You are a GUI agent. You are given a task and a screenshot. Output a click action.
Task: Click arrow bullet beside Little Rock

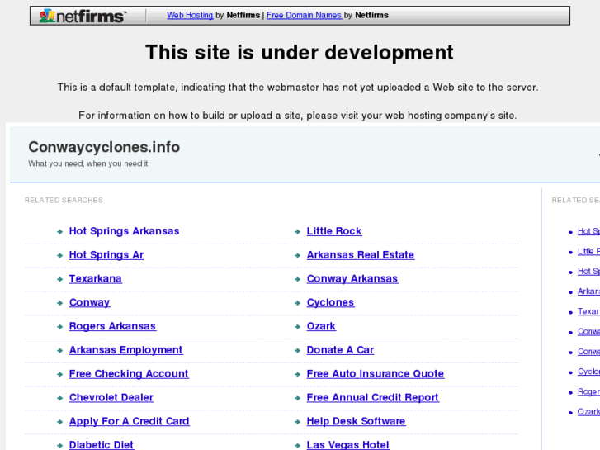point(297,232)
